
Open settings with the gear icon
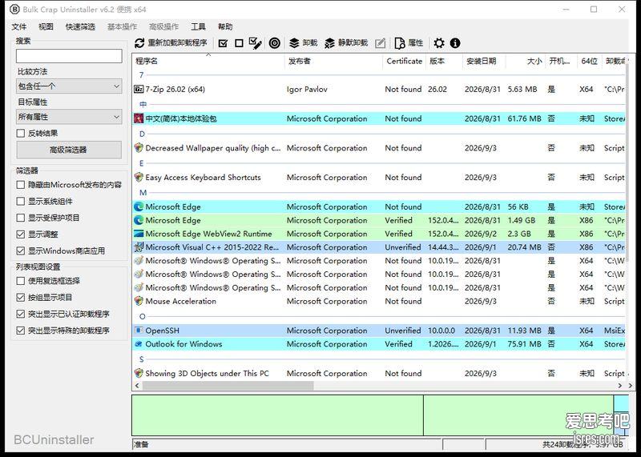[439, 43]
